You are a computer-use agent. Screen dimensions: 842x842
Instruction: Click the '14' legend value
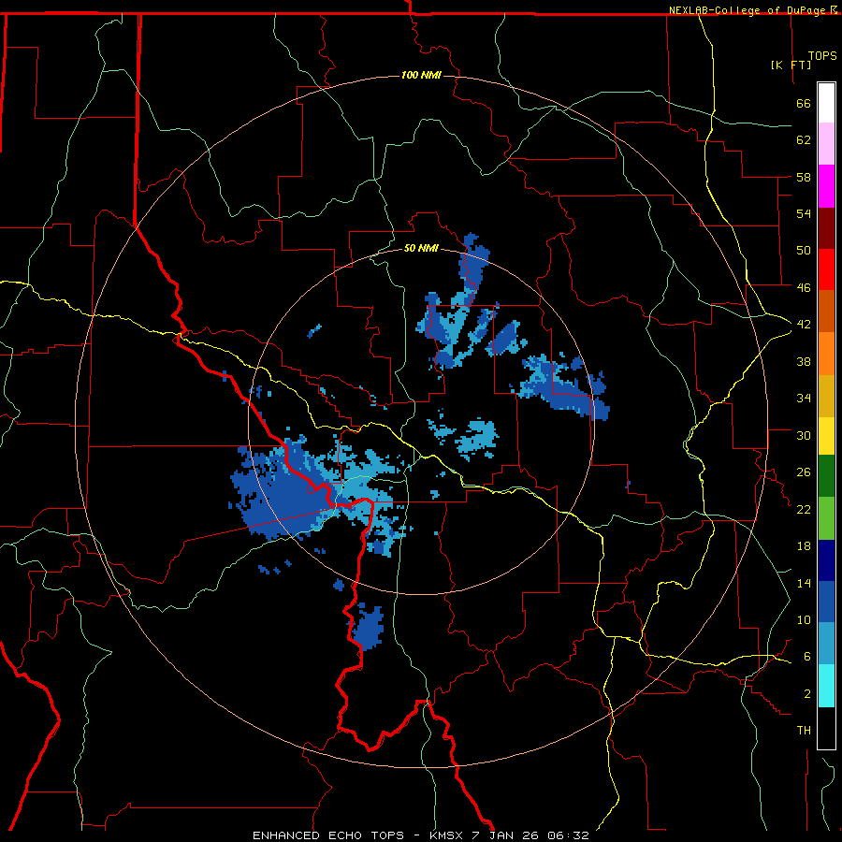pyautogui.click(x=804, y=583)
